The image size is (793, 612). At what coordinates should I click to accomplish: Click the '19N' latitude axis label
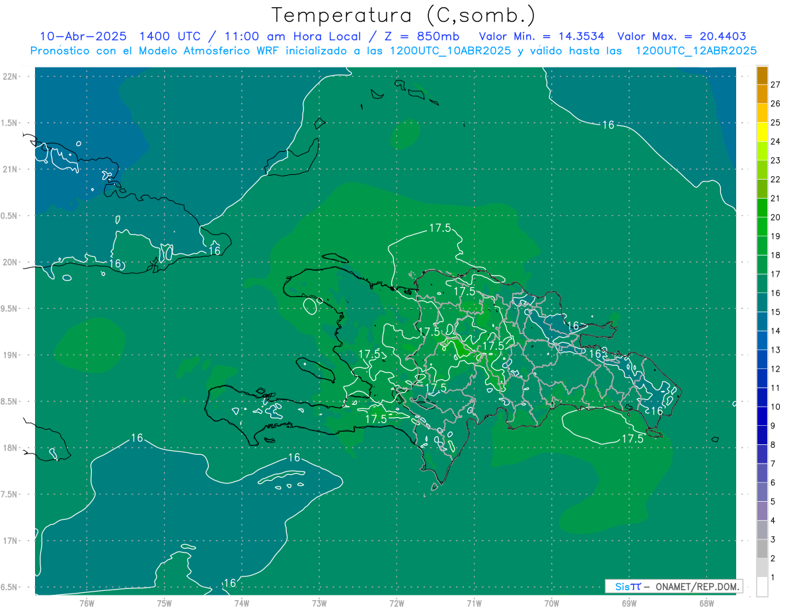11,355
